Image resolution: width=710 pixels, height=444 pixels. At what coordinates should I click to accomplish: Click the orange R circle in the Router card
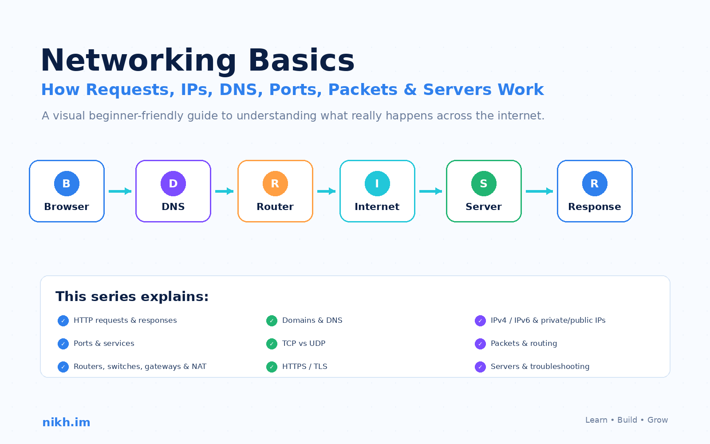click(275, 183)
